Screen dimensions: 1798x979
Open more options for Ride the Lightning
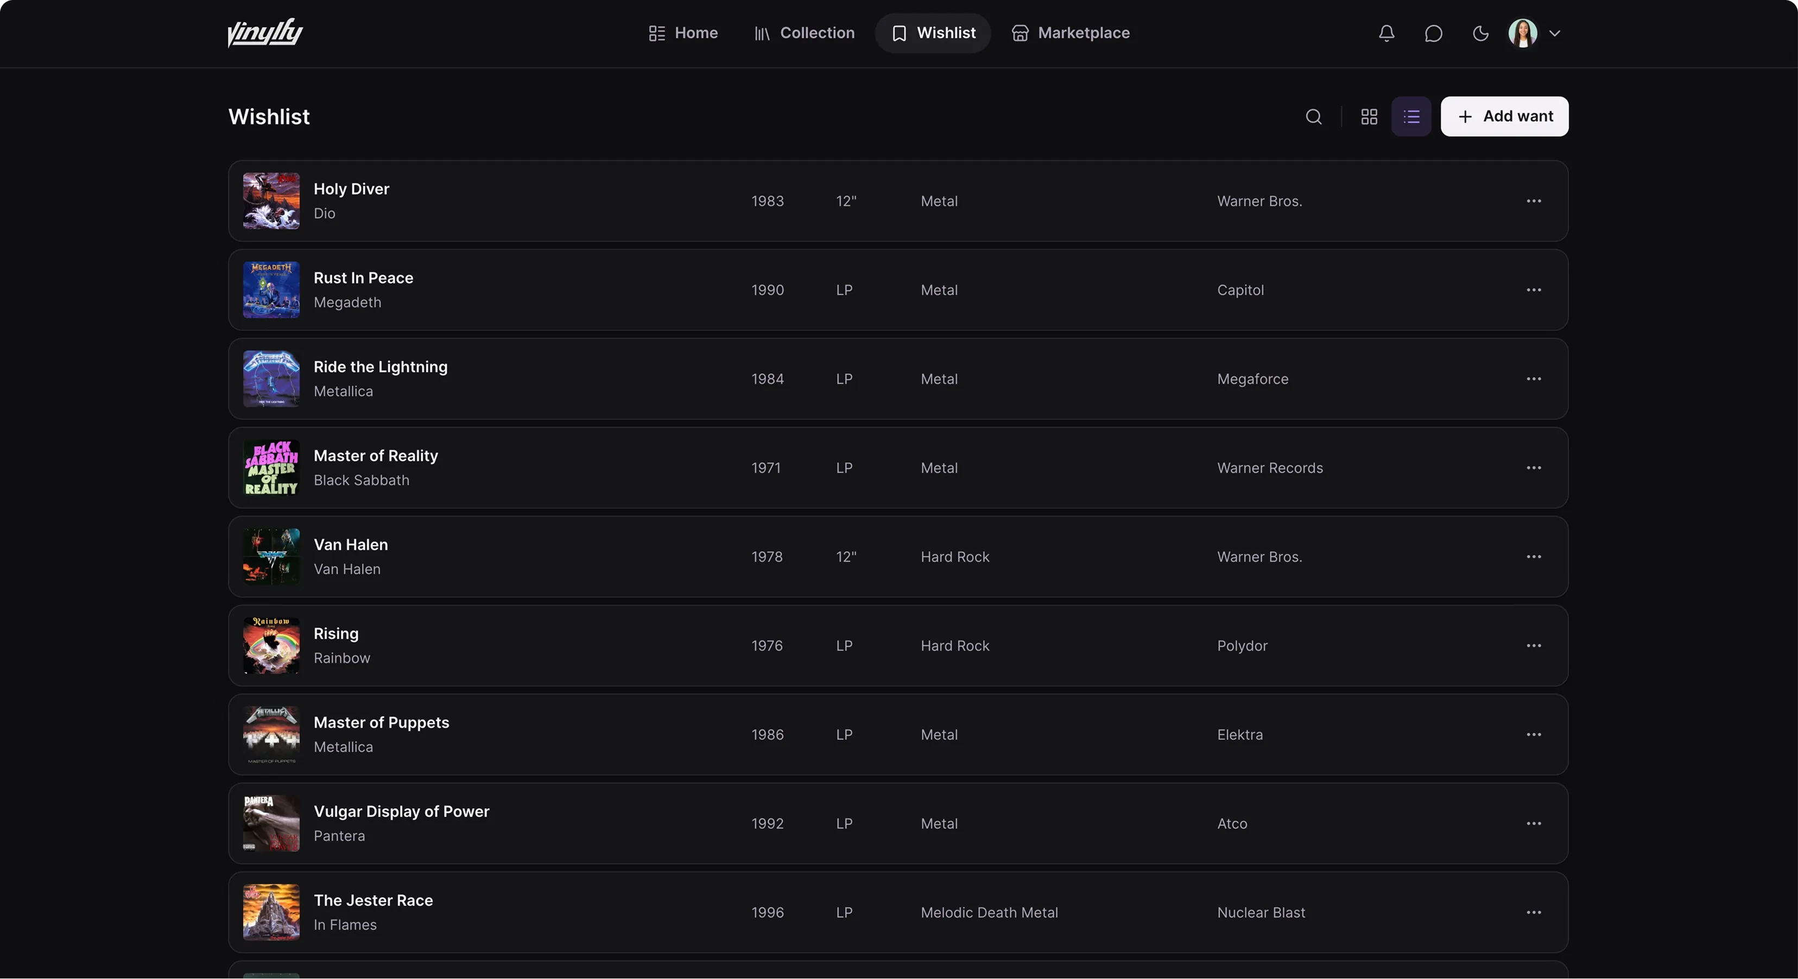(1534, 379)
